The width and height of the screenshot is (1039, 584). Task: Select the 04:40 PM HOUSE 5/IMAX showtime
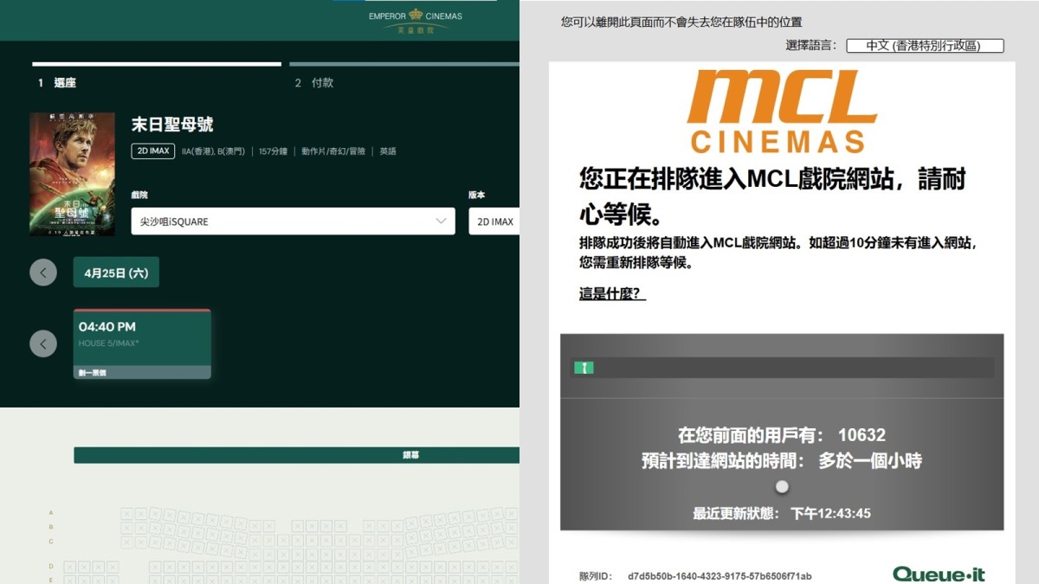142,339
